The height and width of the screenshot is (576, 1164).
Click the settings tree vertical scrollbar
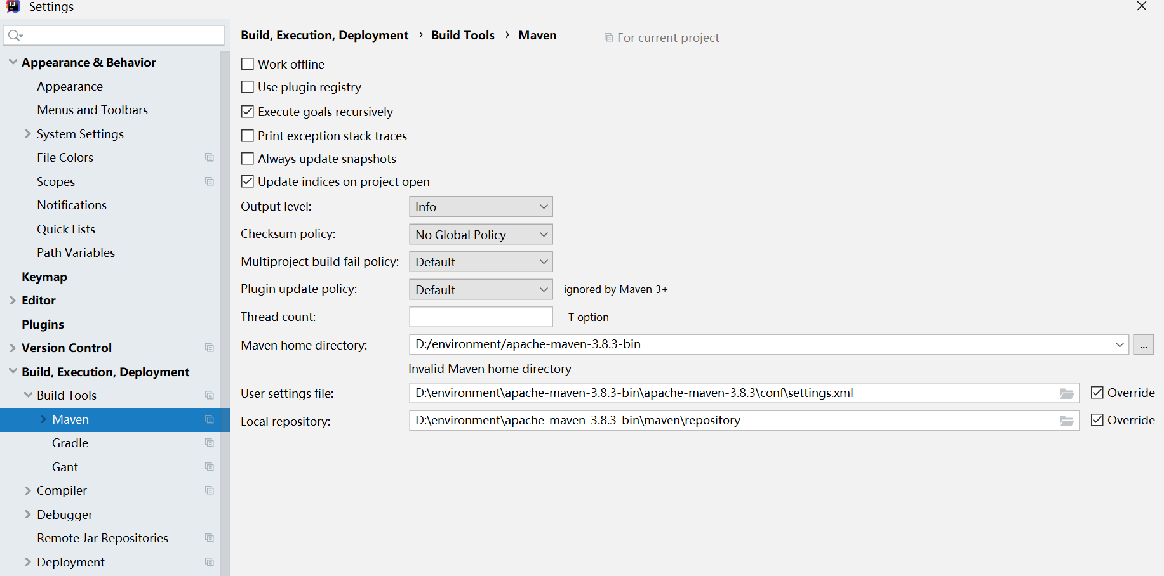click(x=225, y=314)
